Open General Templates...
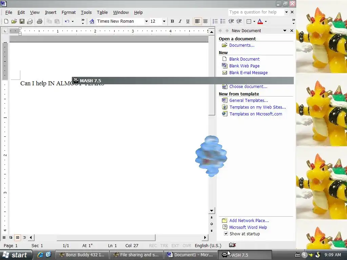347x260 pixels. (x=248, y=100)
